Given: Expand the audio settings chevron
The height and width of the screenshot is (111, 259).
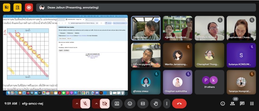Looking at the screenshot, I should pos(77,103).
